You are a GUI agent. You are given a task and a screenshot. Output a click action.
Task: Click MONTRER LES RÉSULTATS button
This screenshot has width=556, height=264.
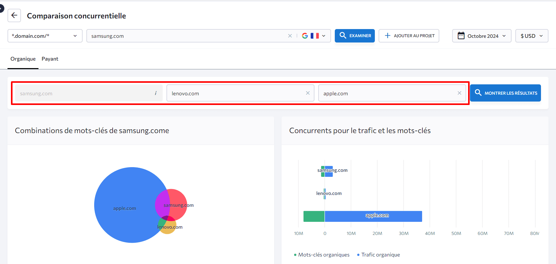point(505,93)
